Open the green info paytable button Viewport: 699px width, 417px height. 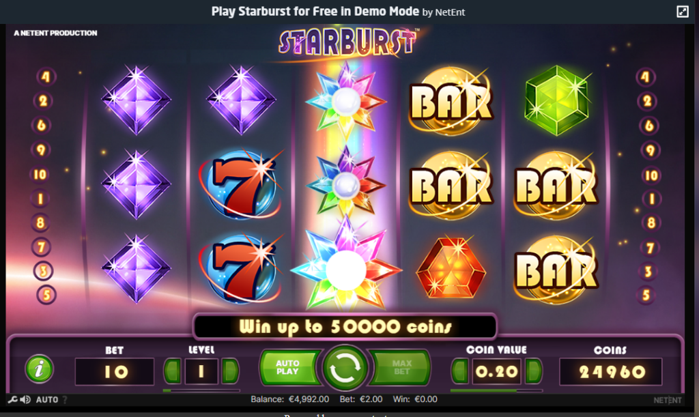[x=39, y=369]
